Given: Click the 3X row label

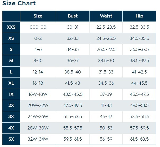Looking at the screenshot, I should coord(11,116).
